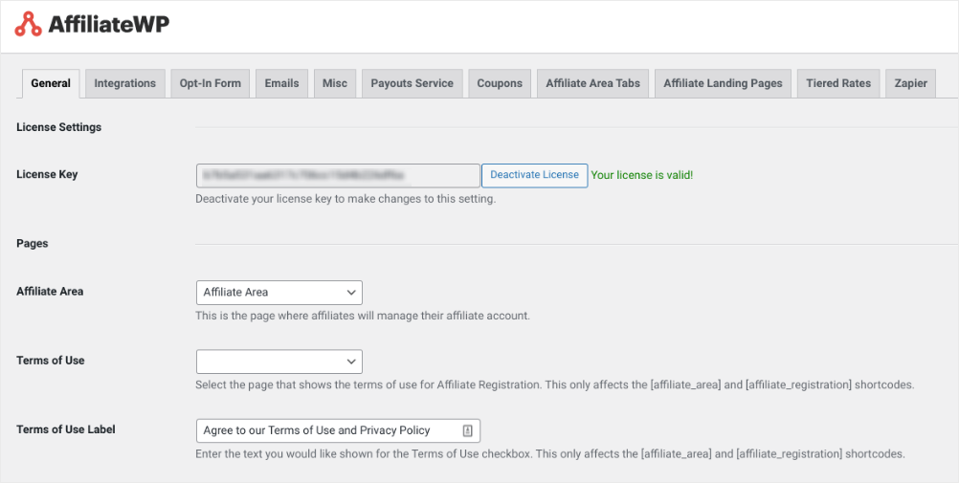
Task: Expand the empty Terms of Use dropdown
Action: click(x=279, y=362)
